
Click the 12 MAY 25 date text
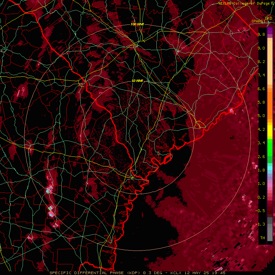tap(197, 273)
